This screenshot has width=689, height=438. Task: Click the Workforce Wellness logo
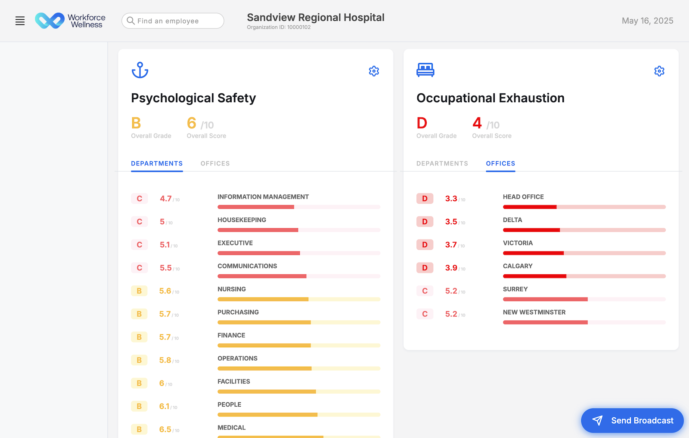point(70,21)
